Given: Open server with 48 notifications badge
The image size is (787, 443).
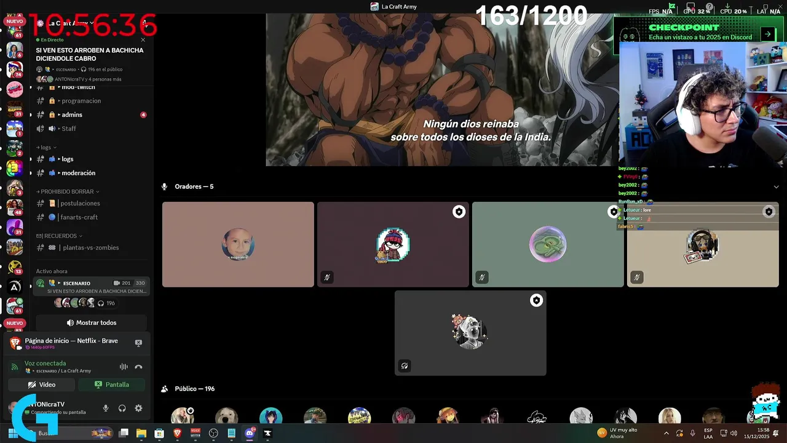Looking at the screenshot, I should pyautogui.click(x=15, y=207).
